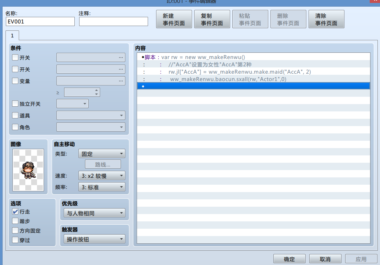Image resolution: width=380 pixels, height=265 pixels.
Task: Click the 应用 button
Action: tap(361, 259)
